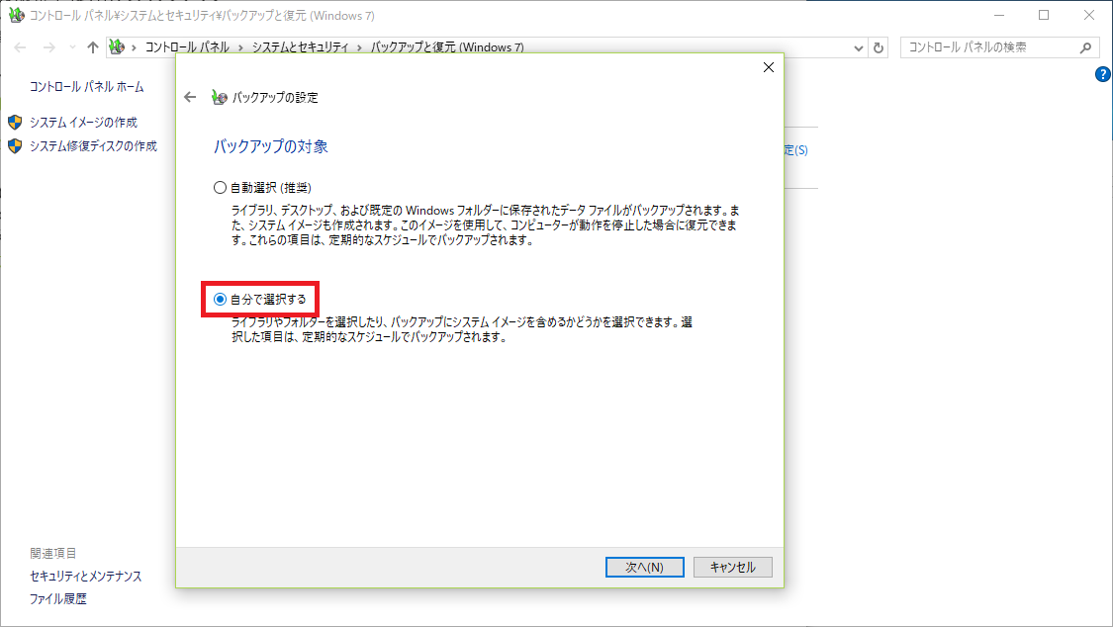Click the Backup and Restore icon in the breadcrumb

(117, 46)
